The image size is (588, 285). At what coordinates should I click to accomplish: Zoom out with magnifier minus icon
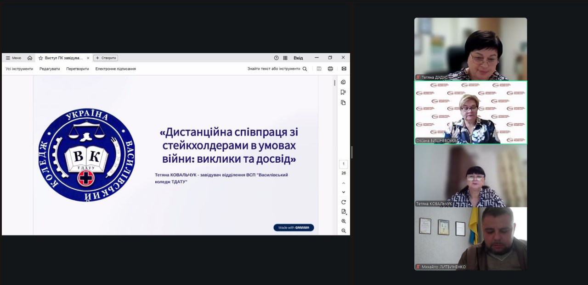coord(344,231)
